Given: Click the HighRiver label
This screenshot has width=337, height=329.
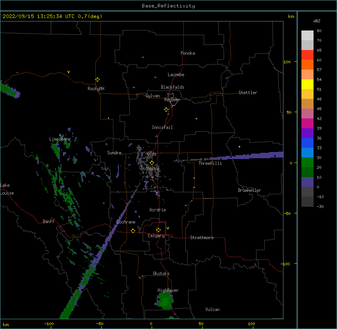Looking at the screenshot, I should coord(168,290).
